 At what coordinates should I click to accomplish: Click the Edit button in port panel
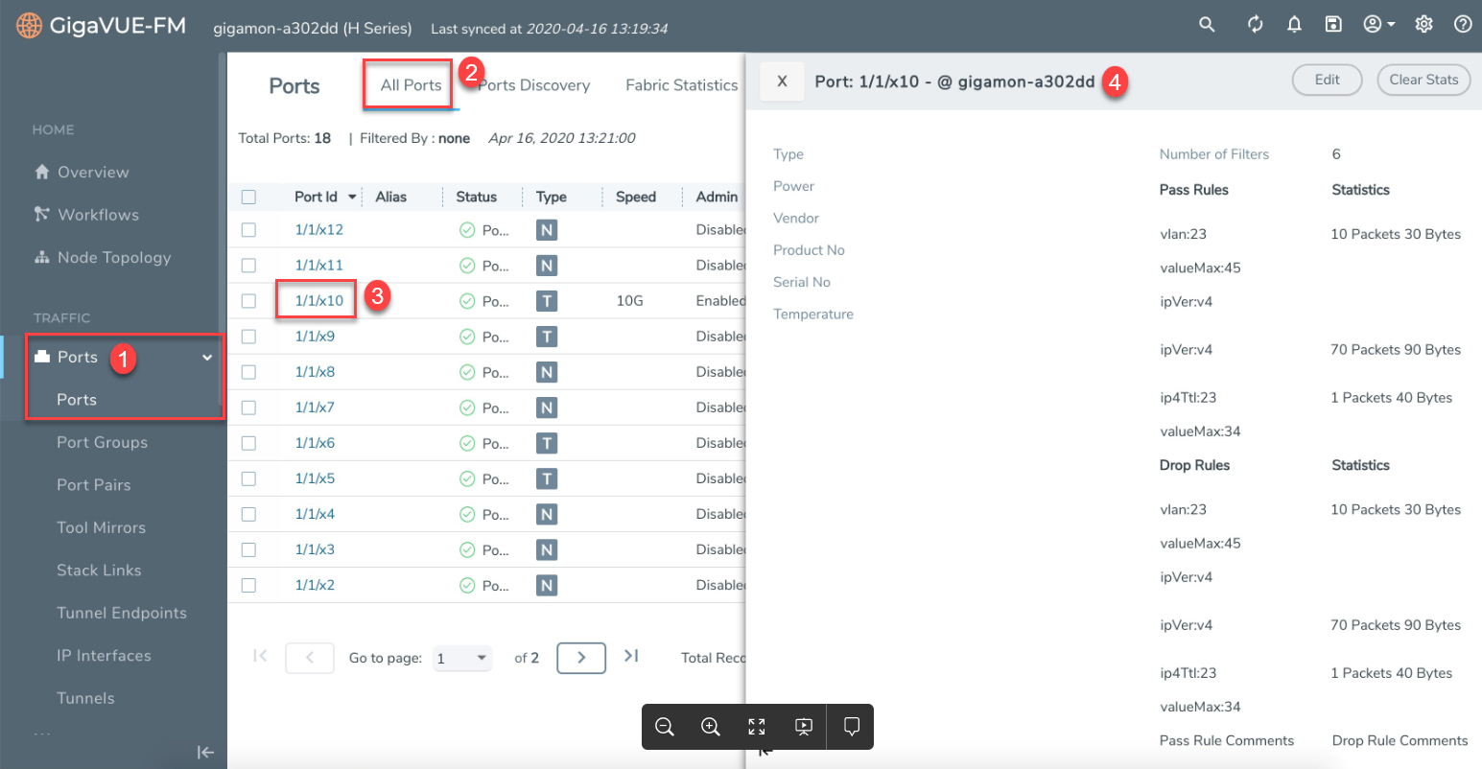[1327, 80]
